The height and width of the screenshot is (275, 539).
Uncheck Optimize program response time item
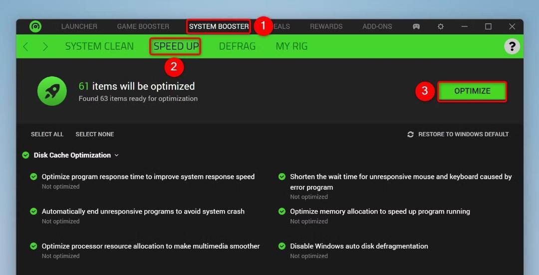coord(34,177)
